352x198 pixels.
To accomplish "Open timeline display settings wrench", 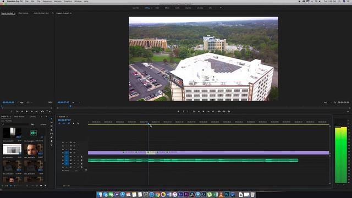I will [x=78, y=123].
